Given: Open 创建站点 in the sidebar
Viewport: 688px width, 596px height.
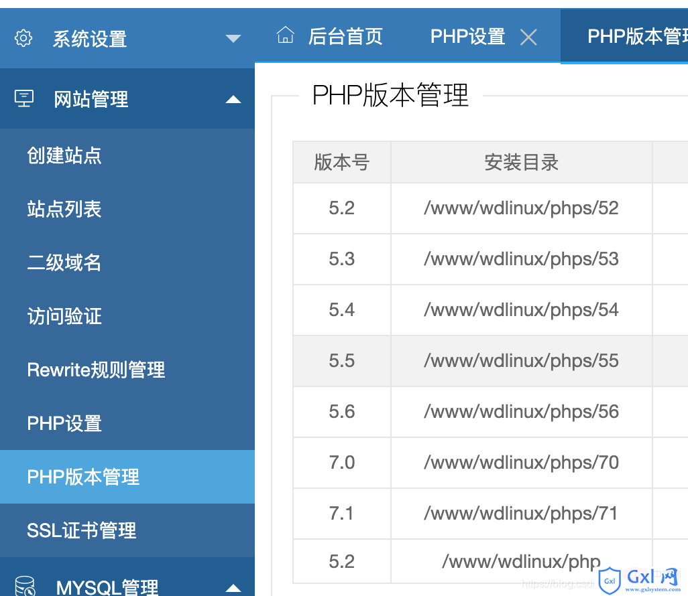Looking at the screenshot, I should tap(127, 155).
